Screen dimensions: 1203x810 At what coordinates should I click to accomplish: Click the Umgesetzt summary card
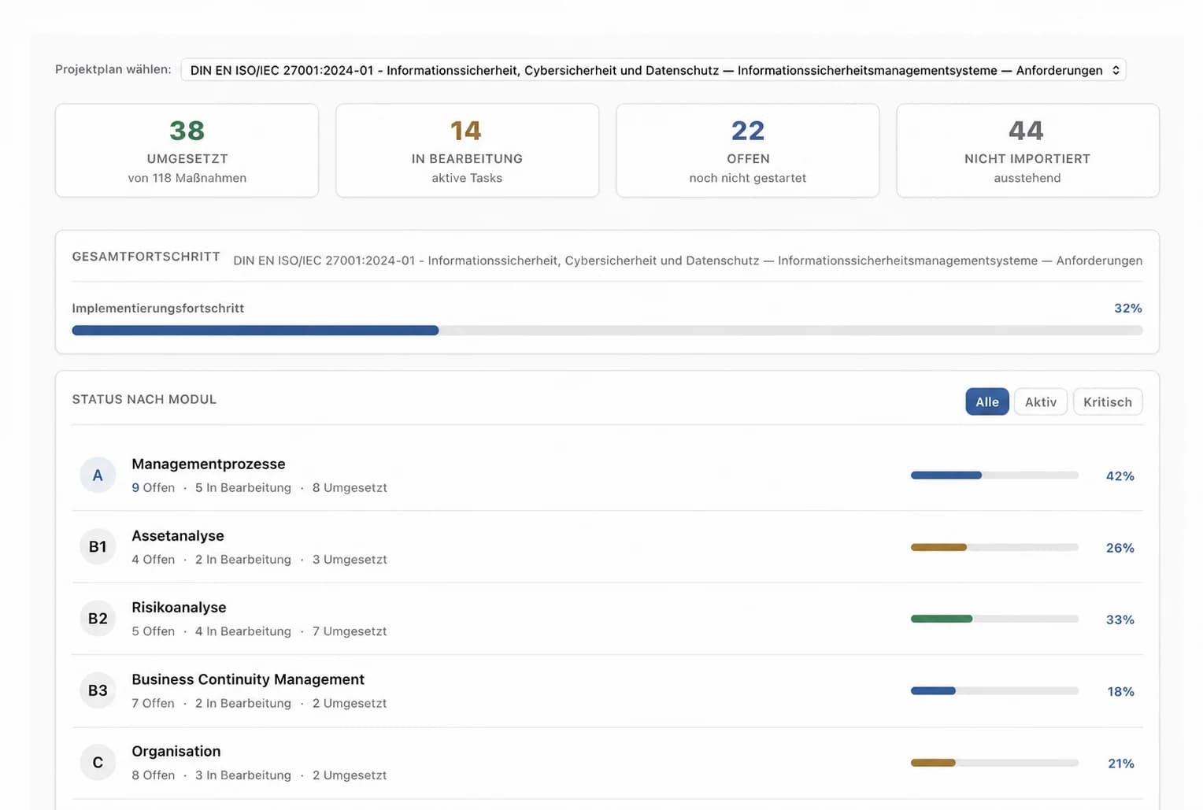(187, 150)
